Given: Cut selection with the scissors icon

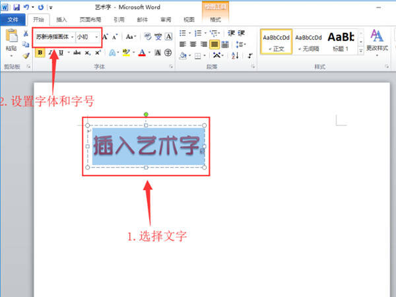Looking at the screenshot, I should click(x=26, y=33).
